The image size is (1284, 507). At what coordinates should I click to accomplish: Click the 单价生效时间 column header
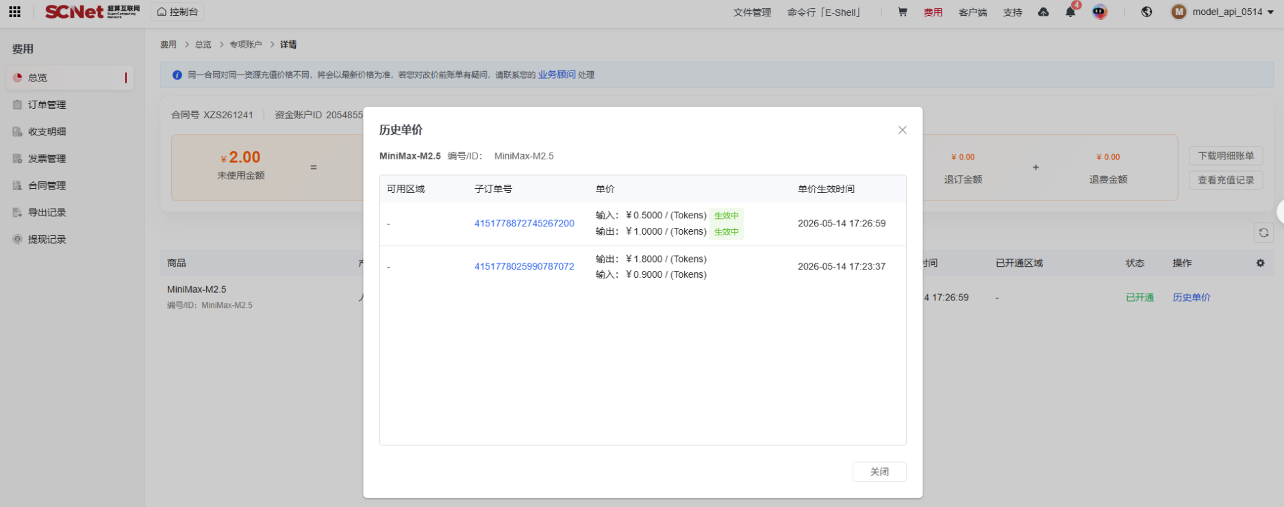coord(826,189)
